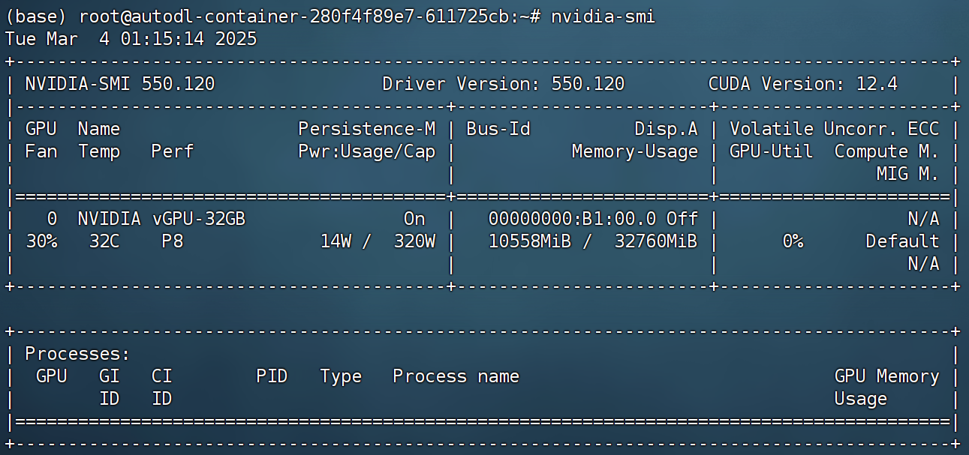Click the nvidia-smi command text

602,16
